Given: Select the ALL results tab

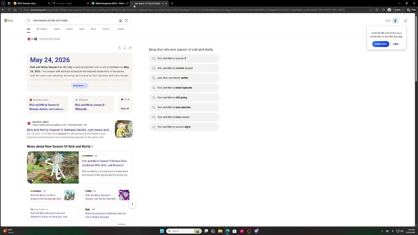Looking at the screenshot, I should pos(28,29).
